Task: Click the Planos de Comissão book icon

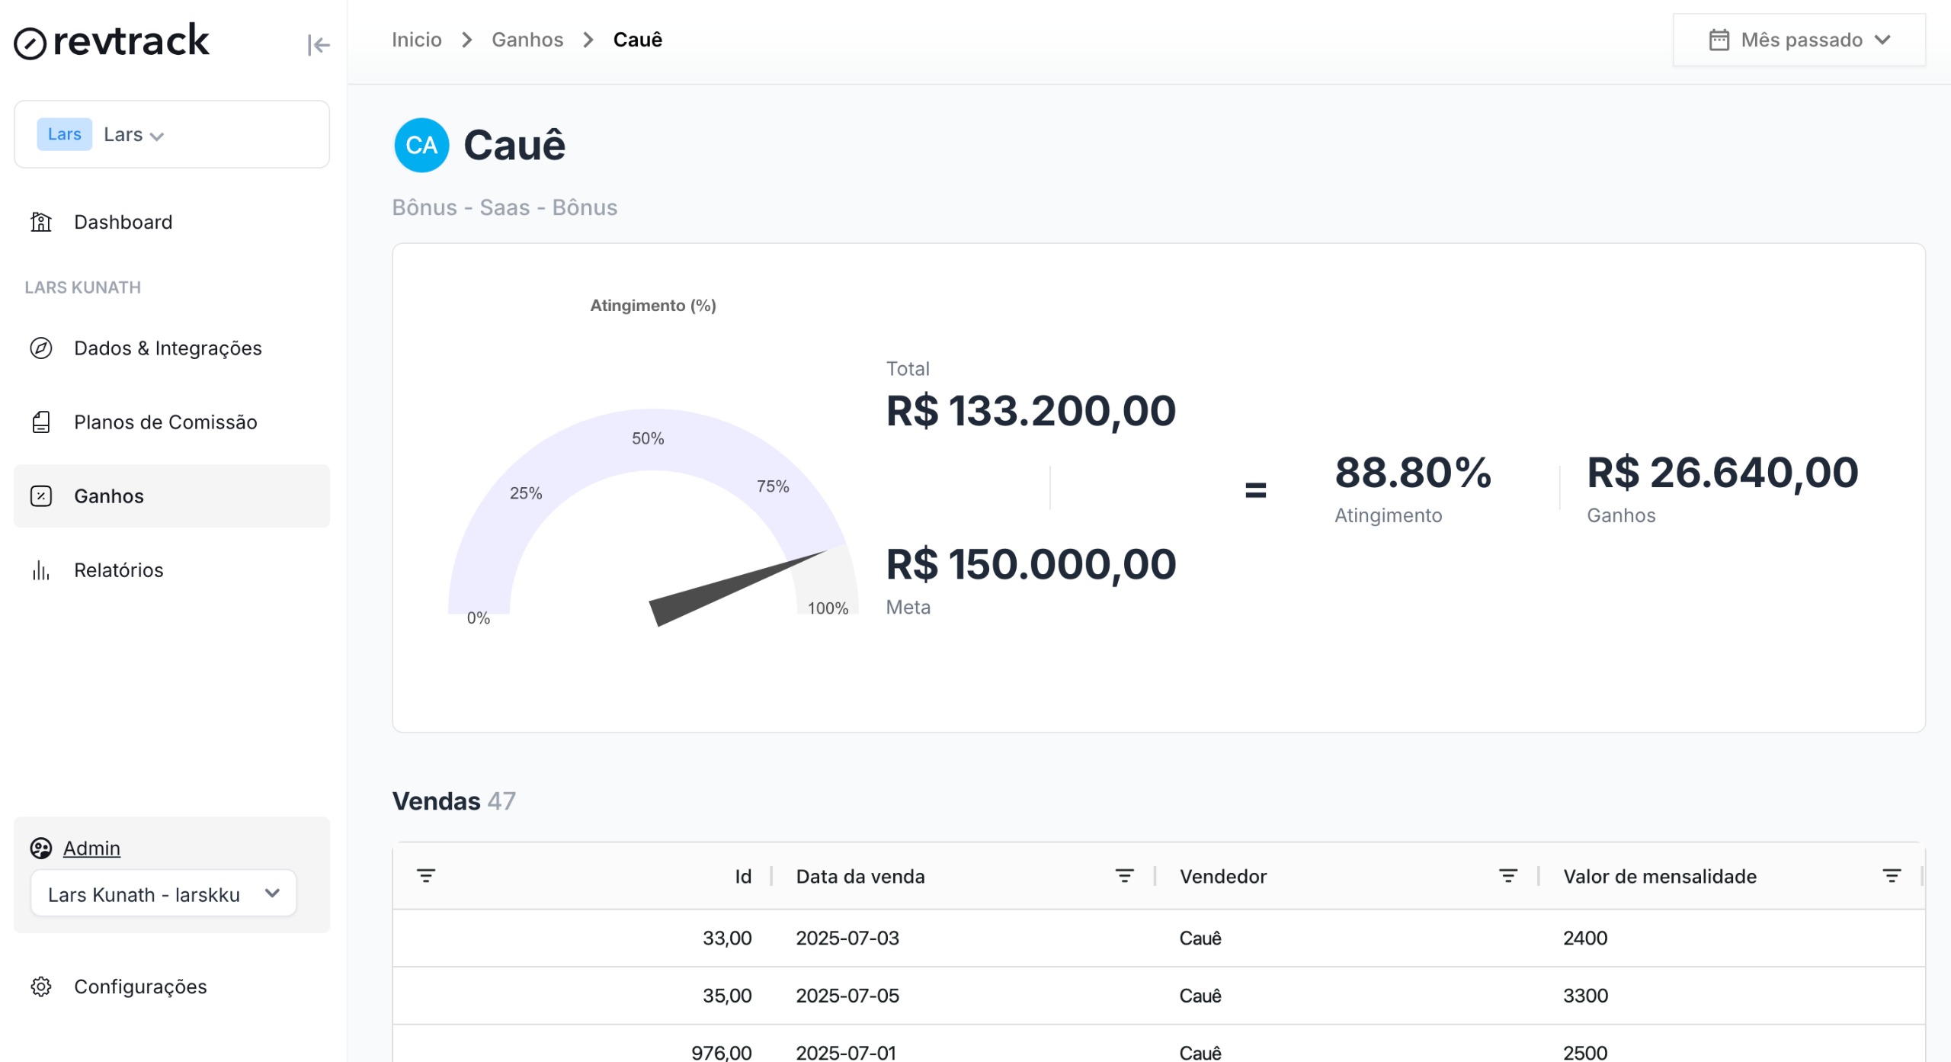Action: coord(41,422)
